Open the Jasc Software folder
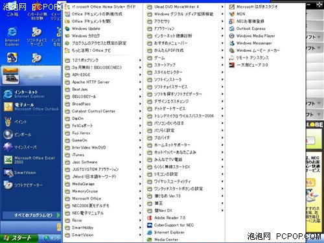Screen dimensions: 324x243 (103, 162)
